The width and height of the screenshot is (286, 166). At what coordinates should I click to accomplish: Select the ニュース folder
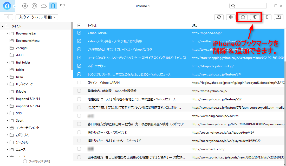21,150
